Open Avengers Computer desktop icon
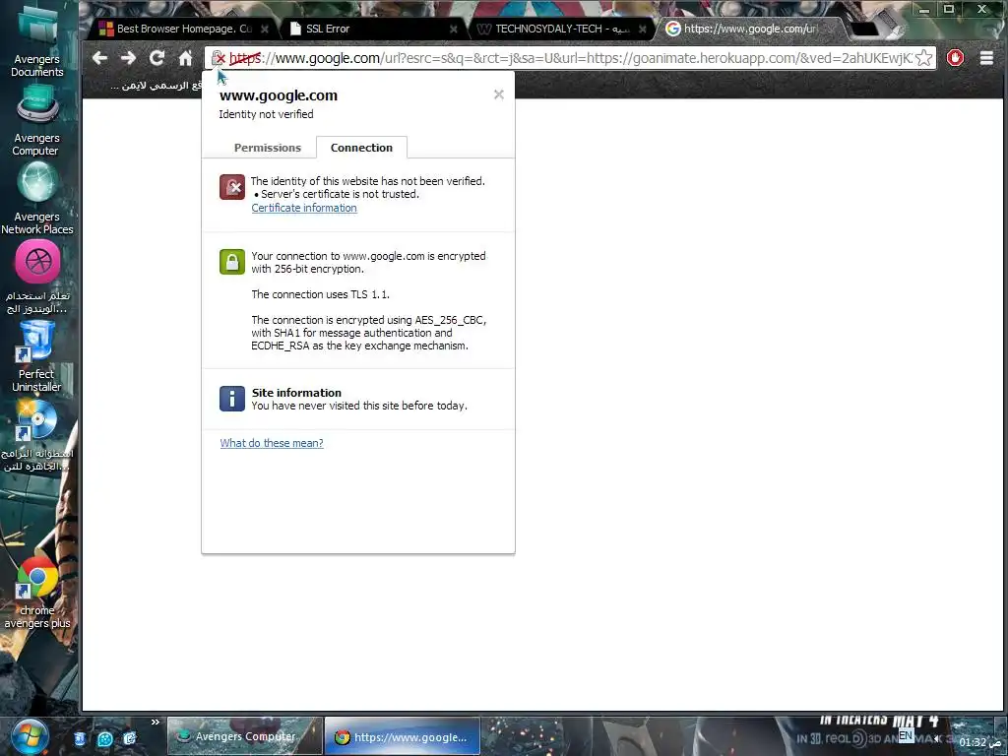 [36, 121]
